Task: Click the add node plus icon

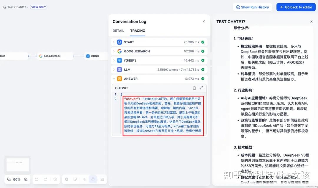Action: click(x=67, y=179)
